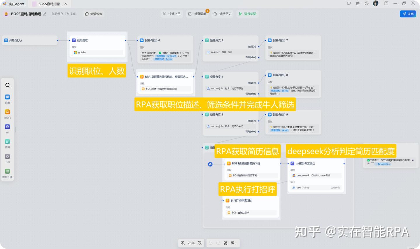
Task: Click the 回复(输出) 7 node icon
Action: (270, 40)
